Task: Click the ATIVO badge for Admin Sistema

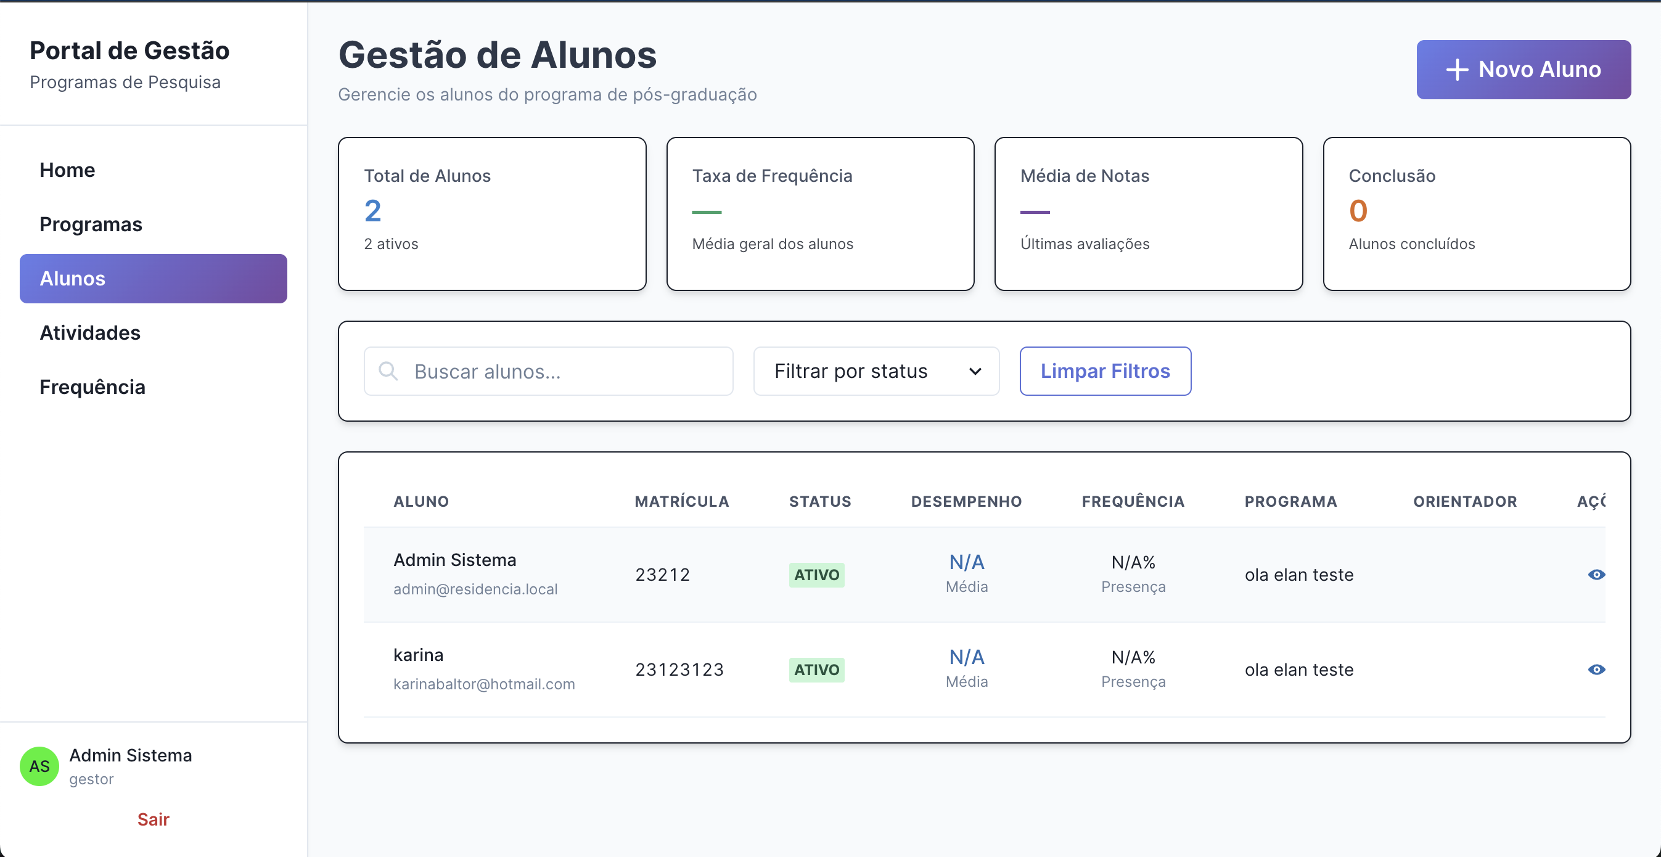Action: point(816,575)
